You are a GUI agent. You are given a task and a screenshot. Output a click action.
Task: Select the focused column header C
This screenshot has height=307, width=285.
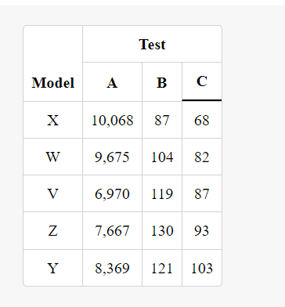point(202,81)
